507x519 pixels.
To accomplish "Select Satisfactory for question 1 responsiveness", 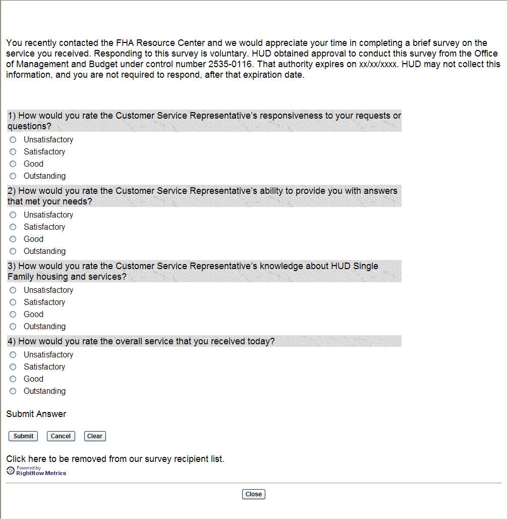I will tap(13, 151).
